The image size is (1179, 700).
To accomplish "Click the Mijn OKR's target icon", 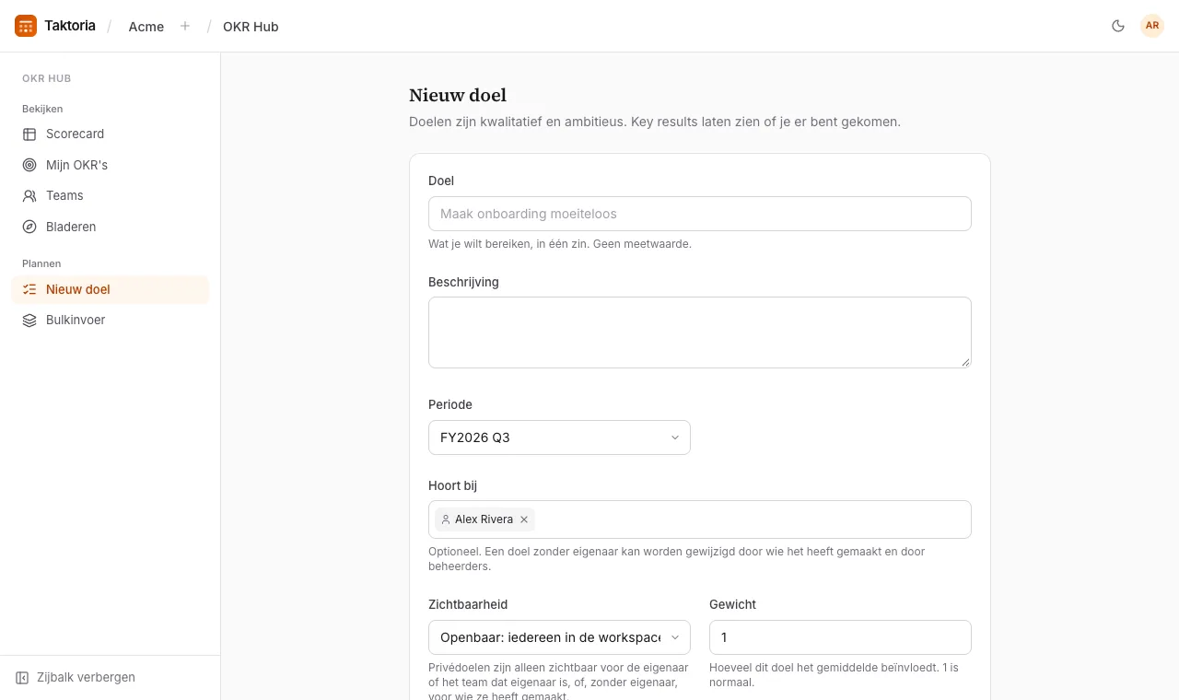I will (x=29, y=166).
